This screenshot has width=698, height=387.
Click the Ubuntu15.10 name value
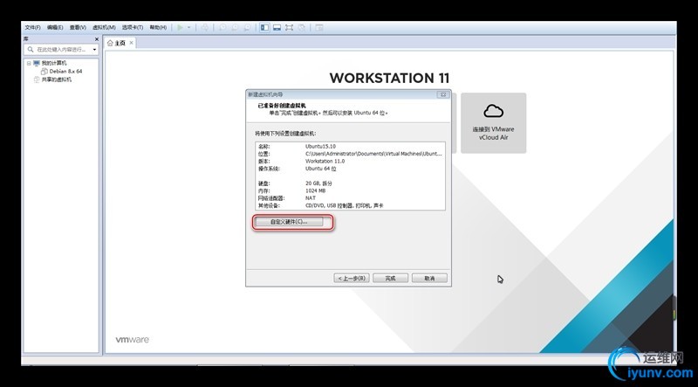(320, 146)
